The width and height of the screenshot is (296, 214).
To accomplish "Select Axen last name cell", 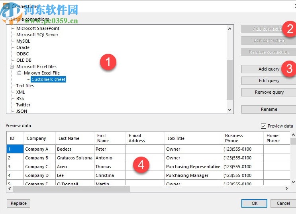I will (x=75, y=167).
